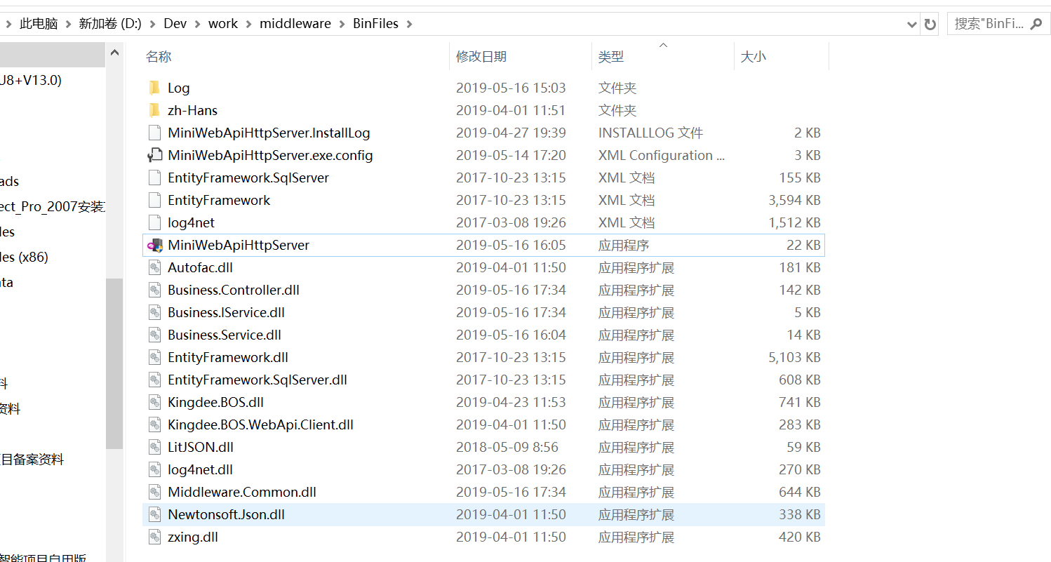Navigate to middleware folder in breadcrumb
The image size is (1051, 562).
point(295,23)
